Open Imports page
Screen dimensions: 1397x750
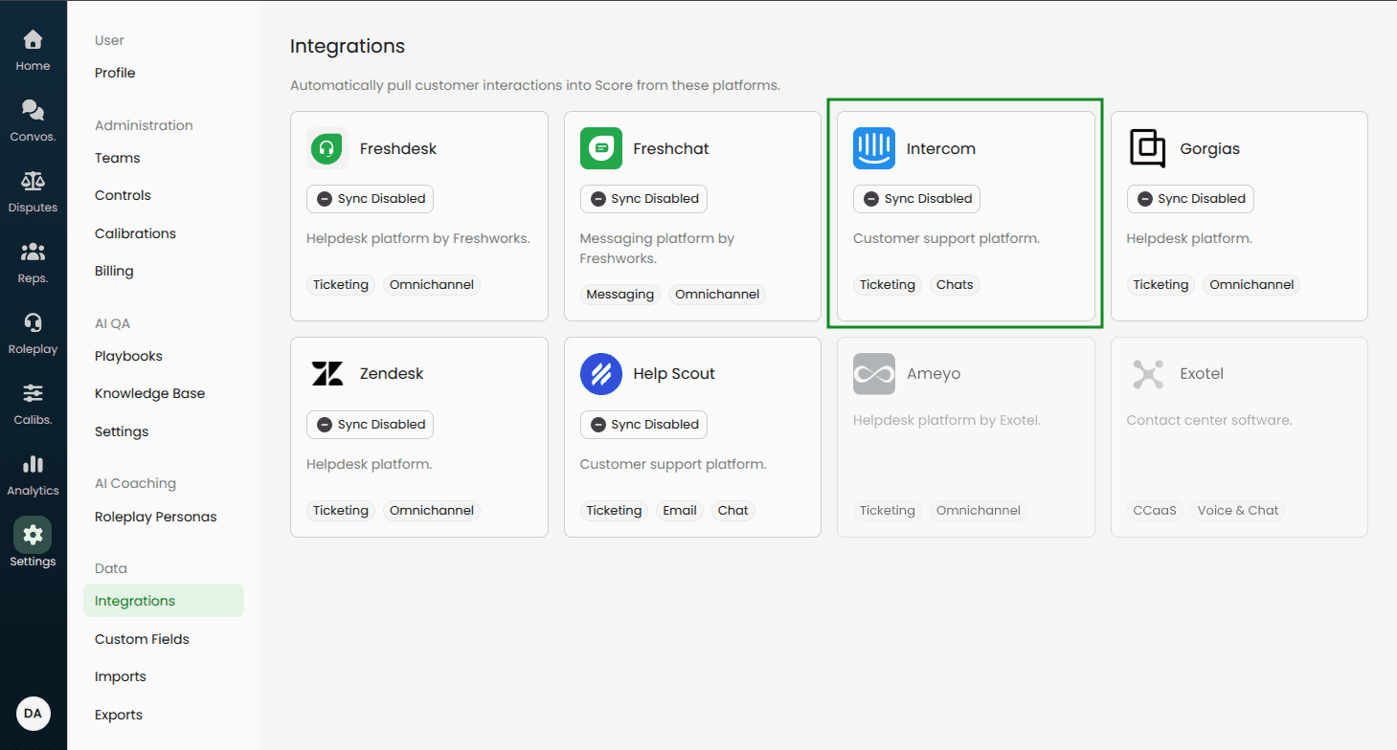(x=121, y=676)
